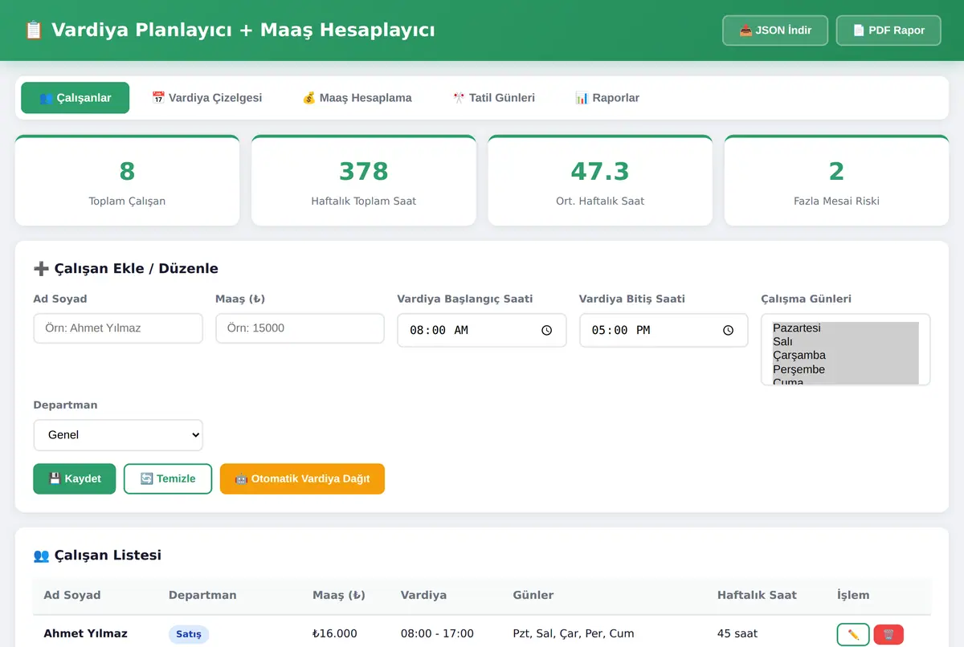Image resolution: width=964 pixels, height=647 pixels.
Task: Select Perşembe in Çalışma Günleri list
Action: pos(845,369)
